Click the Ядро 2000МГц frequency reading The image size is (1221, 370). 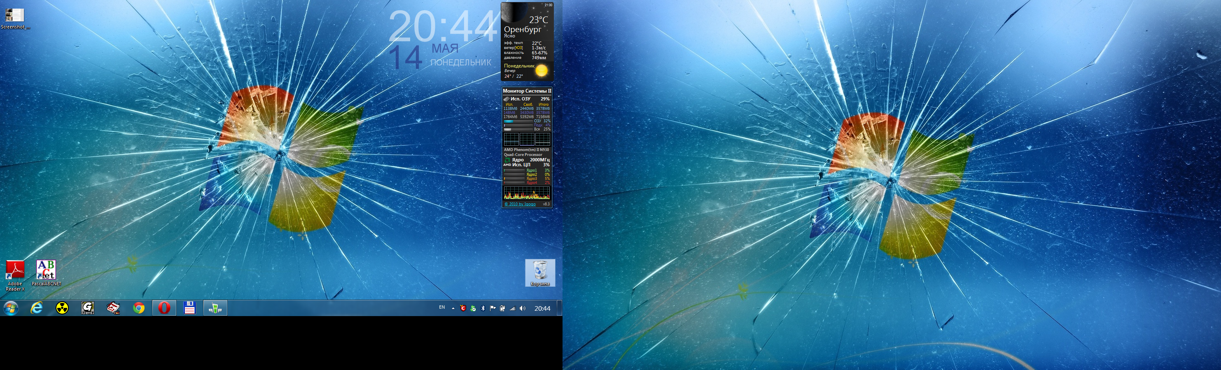[531, 160]
